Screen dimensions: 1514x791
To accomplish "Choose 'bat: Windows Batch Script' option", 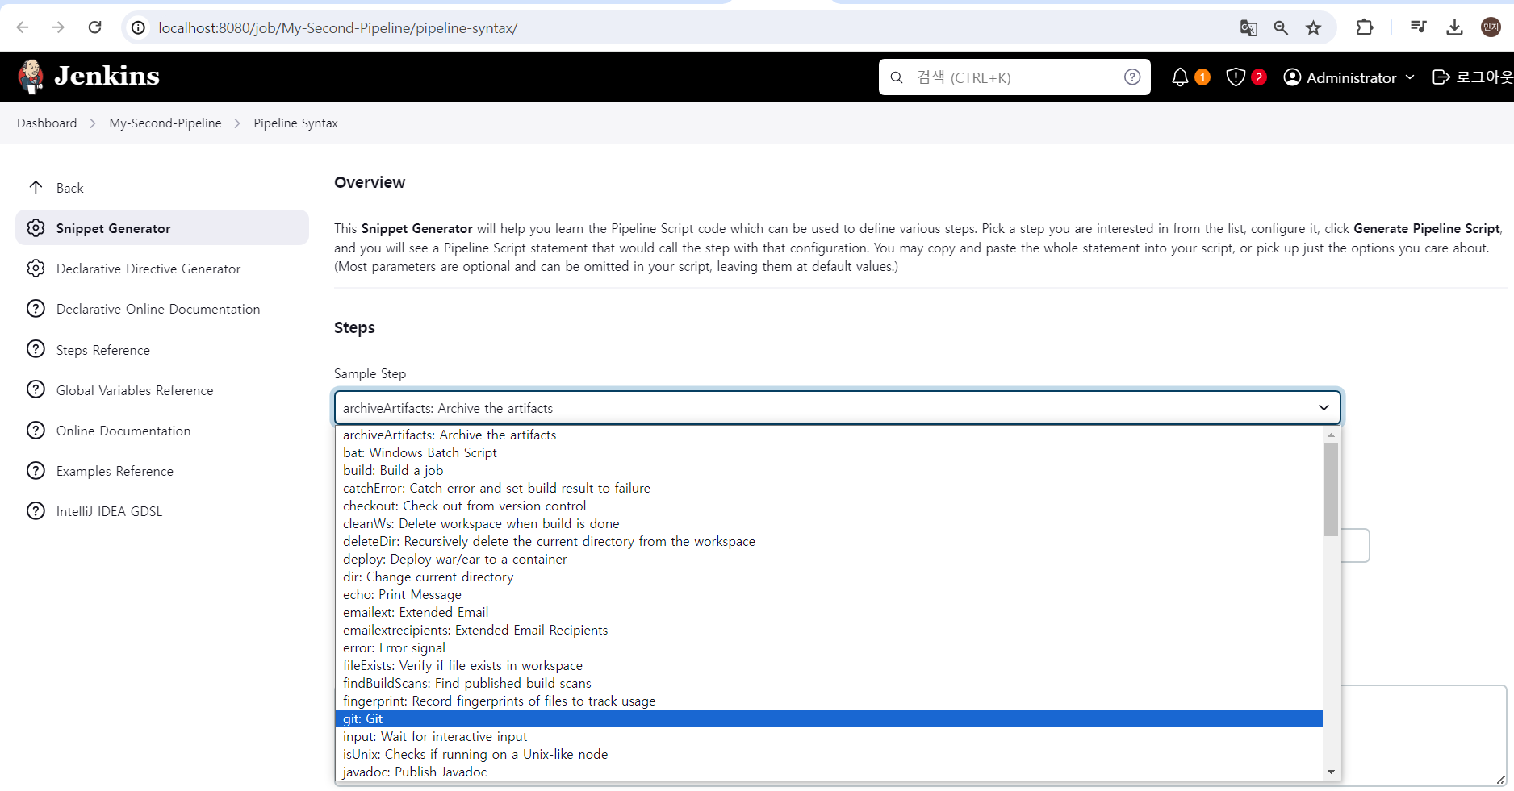I will (829, 452).
